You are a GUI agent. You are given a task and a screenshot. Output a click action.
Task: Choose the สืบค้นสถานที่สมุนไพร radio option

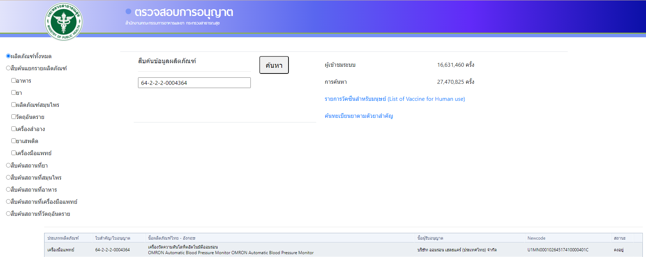(x=8, y=177)
